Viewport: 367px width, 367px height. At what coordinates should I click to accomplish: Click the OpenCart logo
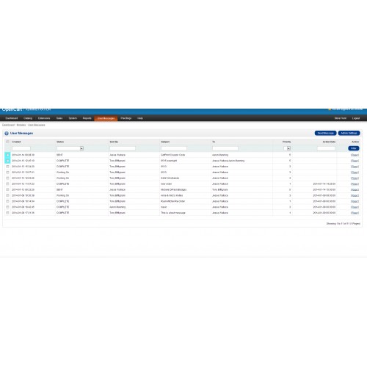(12, 109)
